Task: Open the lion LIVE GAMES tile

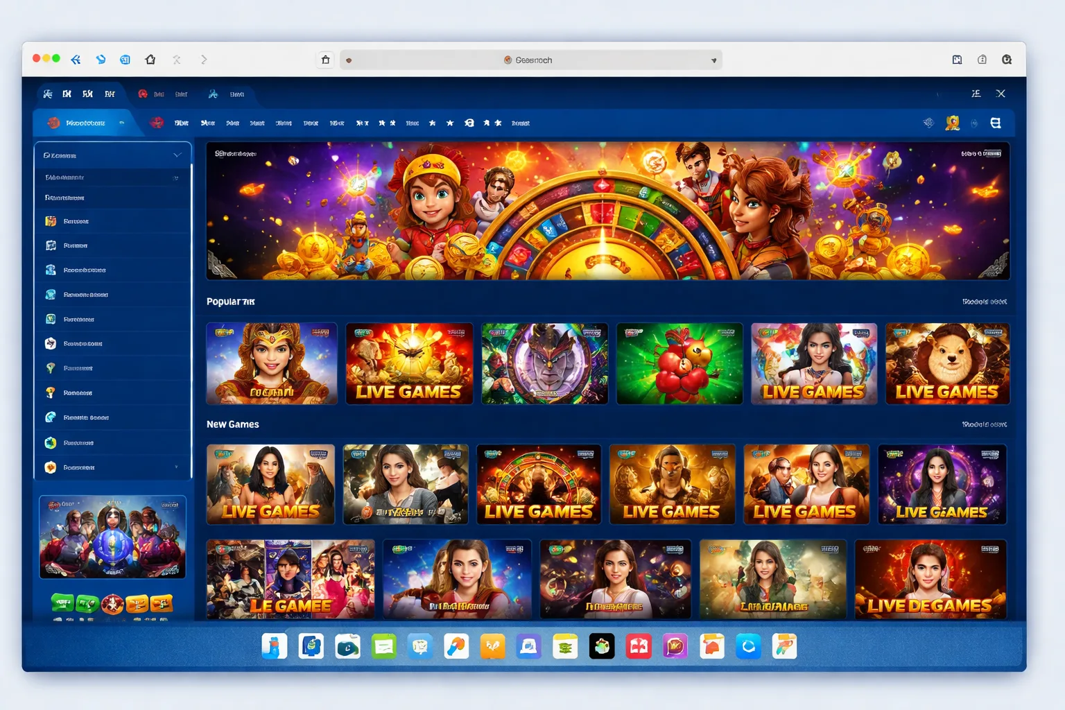Action: tap(948, 363)
